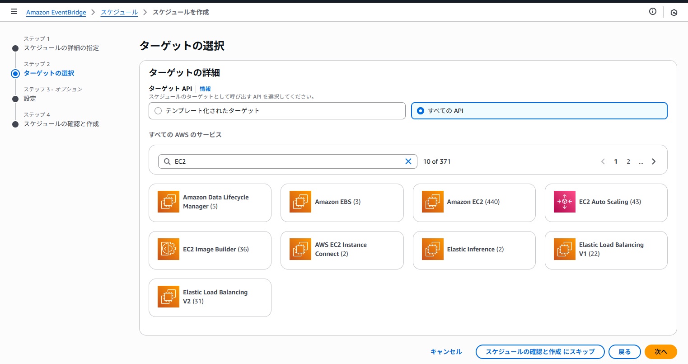Go to next page of services
The width and height of the screenshot is (688, 364).
coord(653,161)
